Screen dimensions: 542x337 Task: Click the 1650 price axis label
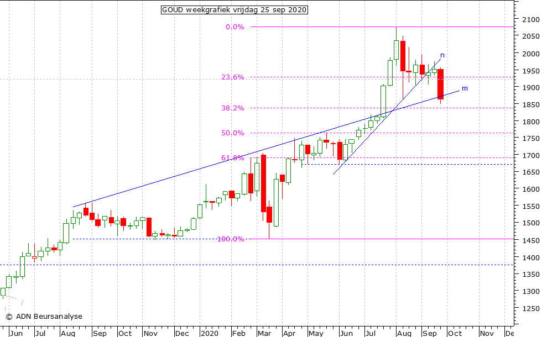pos(531,172)
